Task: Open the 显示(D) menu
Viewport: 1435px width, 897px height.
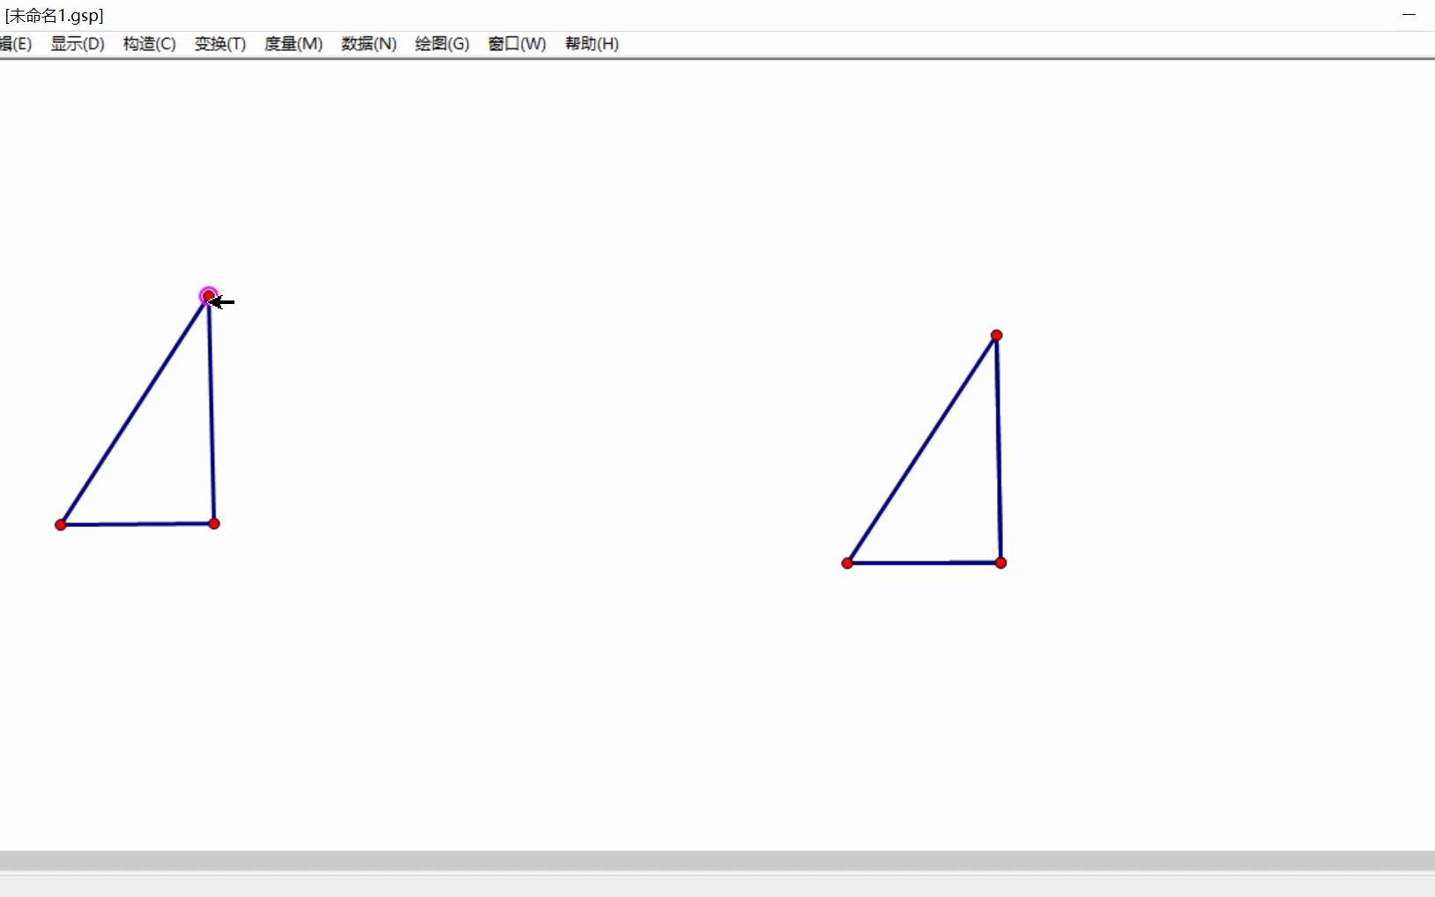Action: [x=76, y=43]
